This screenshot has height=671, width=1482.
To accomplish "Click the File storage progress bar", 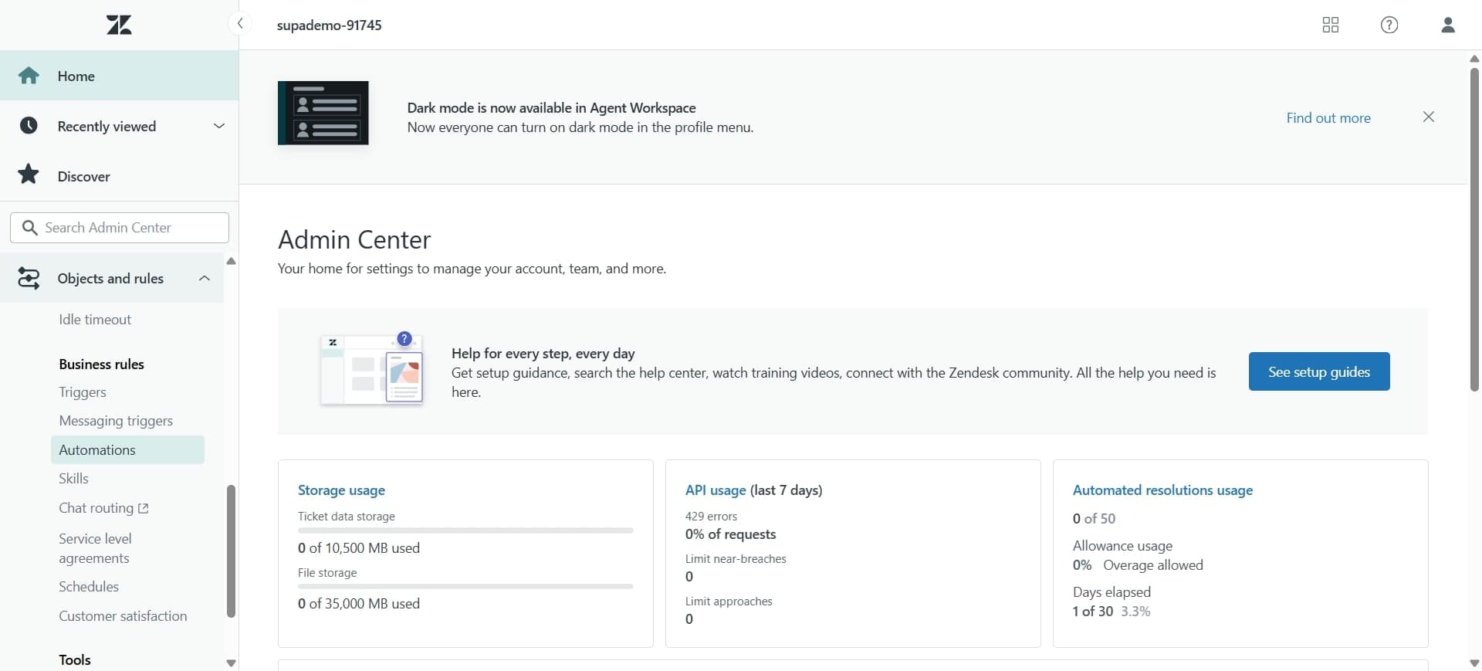I will (x=465, y=587).
